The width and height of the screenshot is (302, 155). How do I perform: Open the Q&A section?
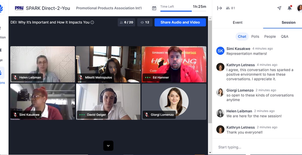tap(284, 36)
